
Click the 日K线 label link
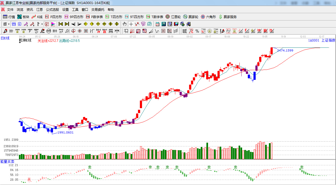[x=5, y=38]
